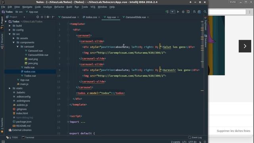Viewport: 254px width, 143px height.
Task: Select index.html in the project tree
Action: click(x=22, y=113)
